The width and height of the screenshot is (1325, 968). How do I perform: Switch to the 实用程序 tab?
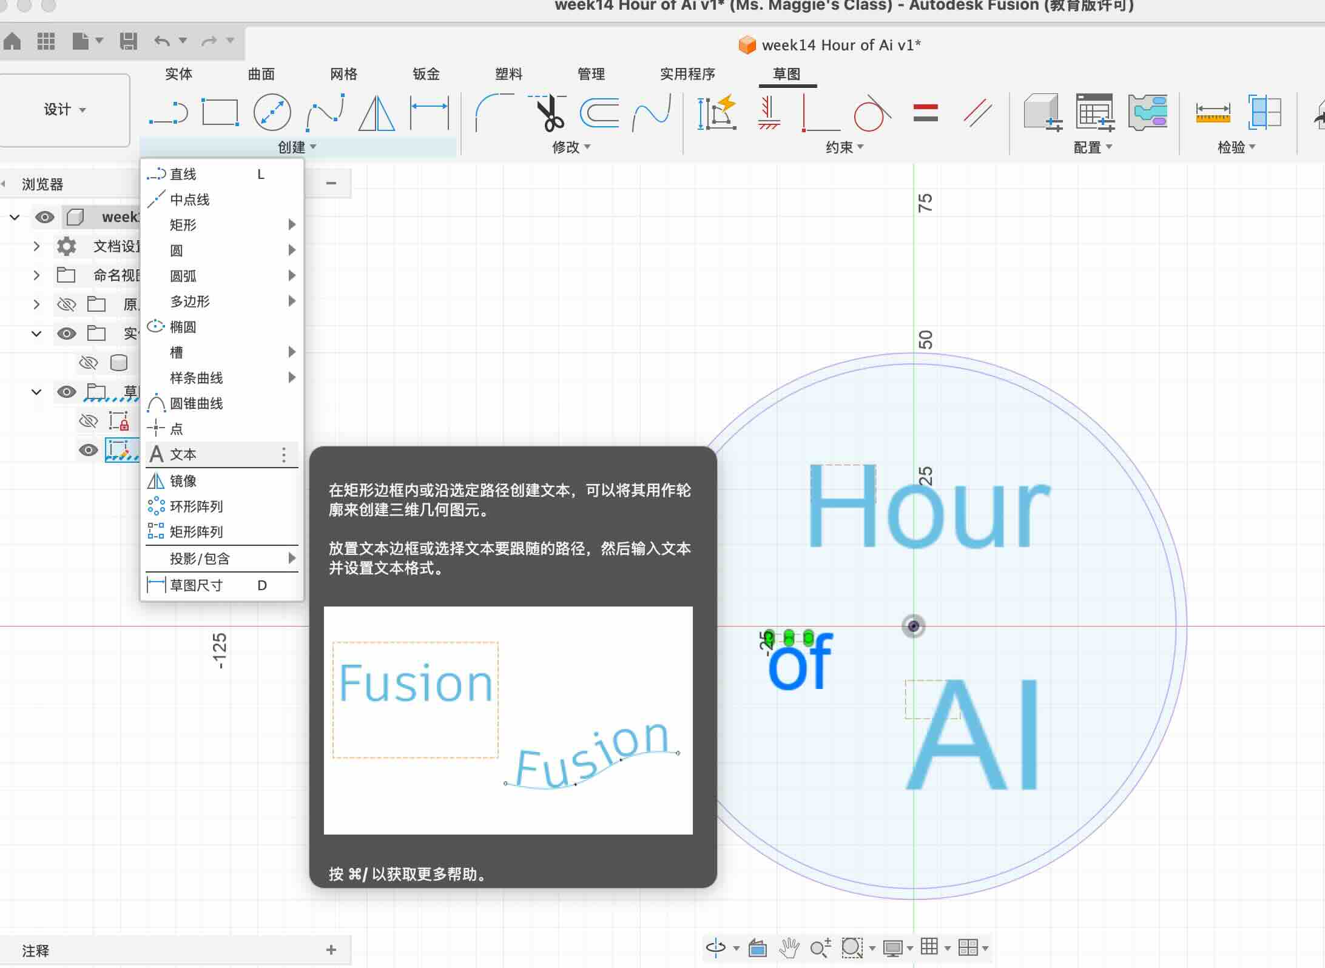coord(687,74)
